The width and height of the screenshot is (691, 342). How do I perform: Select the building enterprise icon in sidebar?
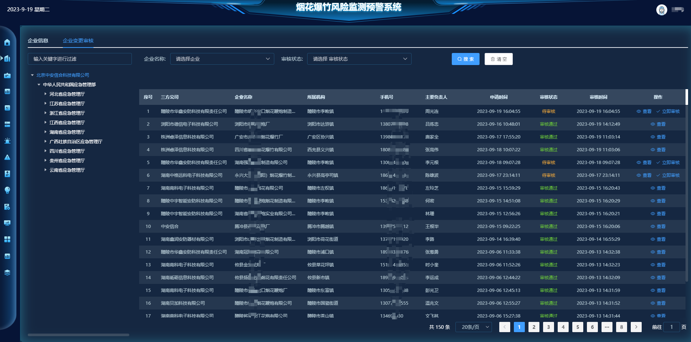coord(7,58)
